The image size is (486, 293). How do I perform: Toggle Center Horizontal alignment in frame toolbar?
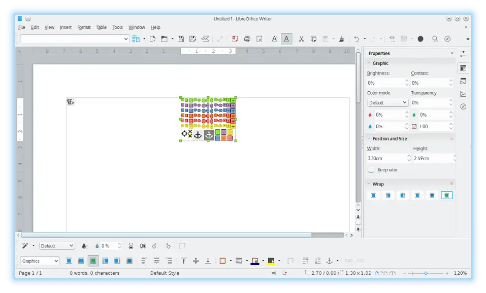coord(156,261)
